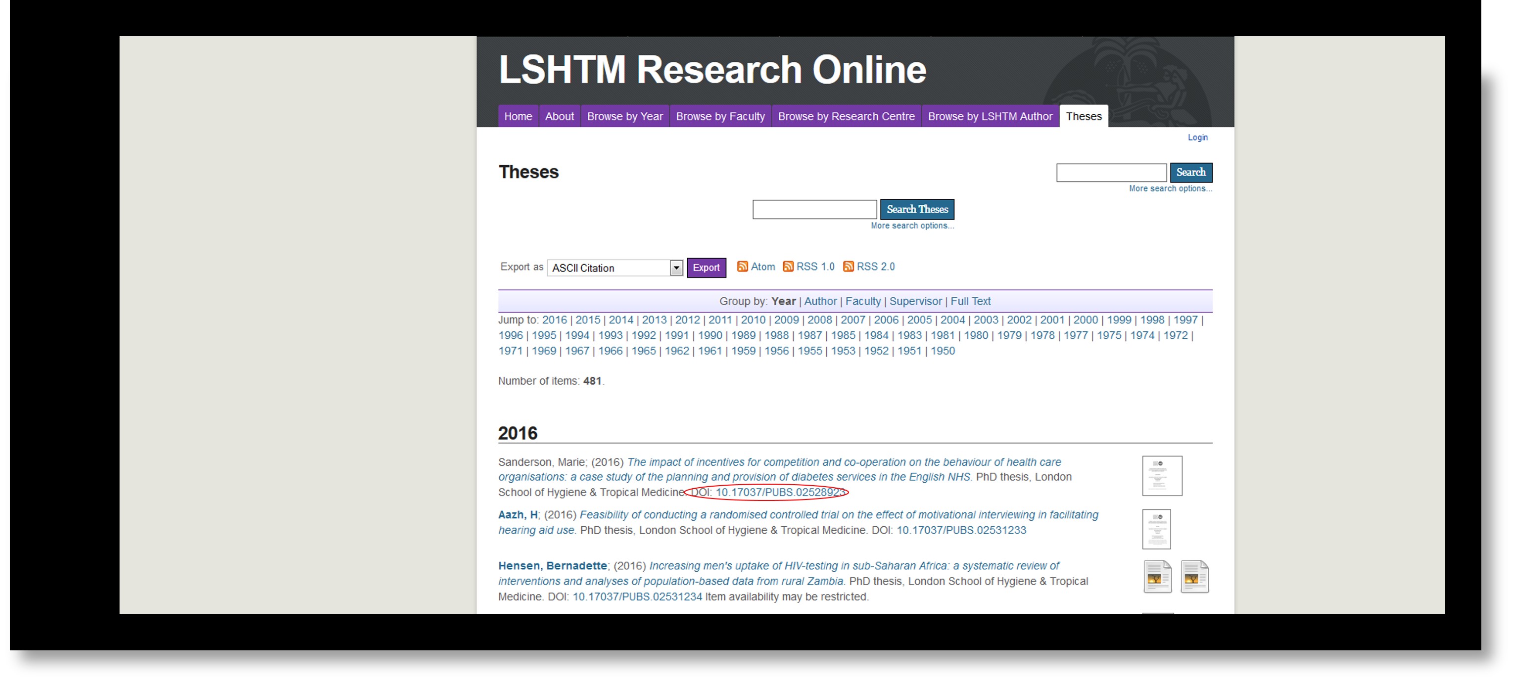Click the Export button

point(706,268)
